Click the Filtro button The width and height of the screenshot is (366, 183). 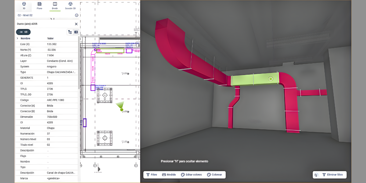152,175
